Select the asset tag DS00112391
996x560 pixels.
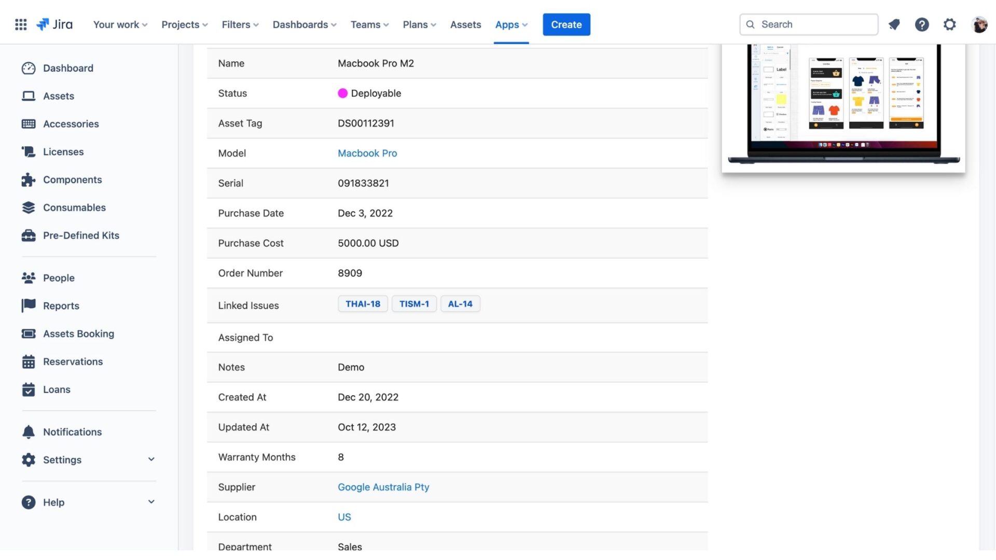pyautogui.click(x=366, y=123)
